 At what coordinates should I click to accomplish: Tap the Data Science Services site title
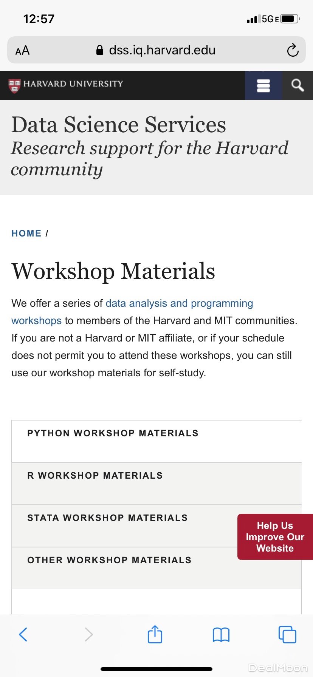coord(119,125)
